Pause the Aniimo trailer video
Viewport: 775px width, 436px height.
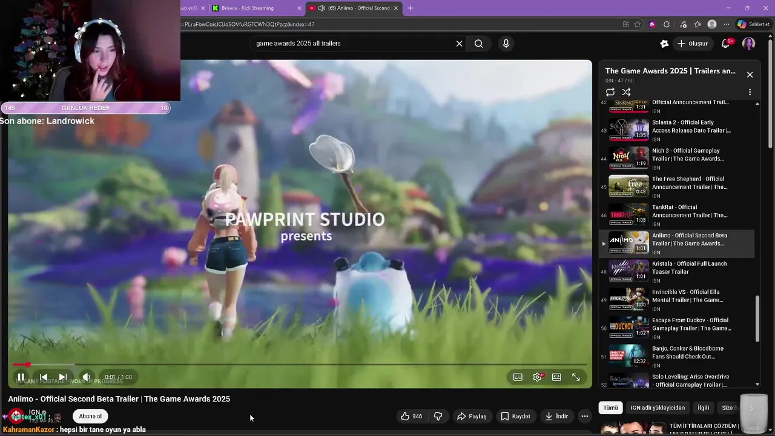[x=21, y=377]
